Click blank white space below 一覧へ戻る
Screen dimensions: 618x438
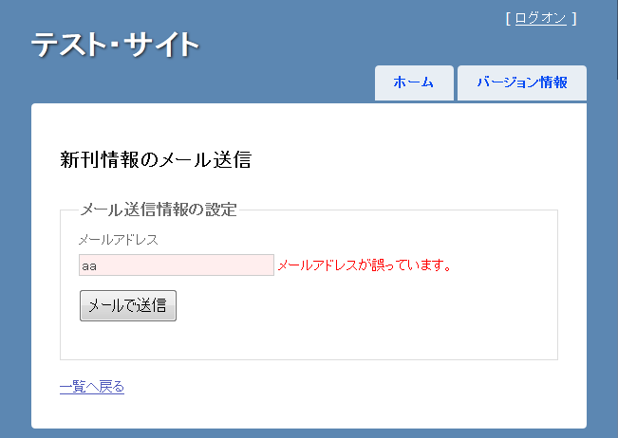(276, 411)
